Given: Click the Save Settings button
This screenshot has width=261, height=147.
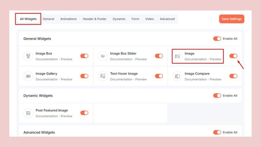Looking at the screenshot, I should [231, 19].
